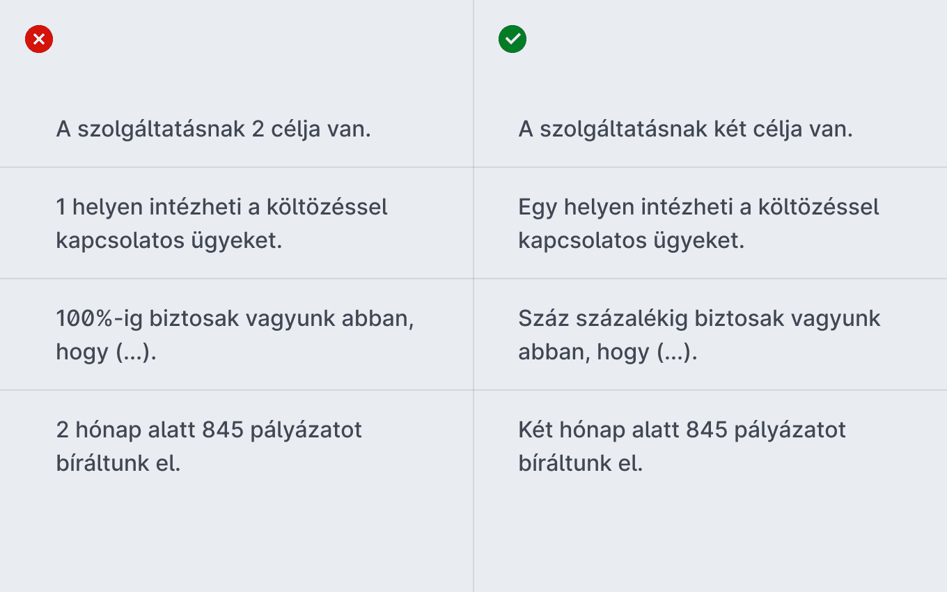Click the '100%-ig' word in the wrong column
This screenshot has height=592, width=947.
(100, 318)
